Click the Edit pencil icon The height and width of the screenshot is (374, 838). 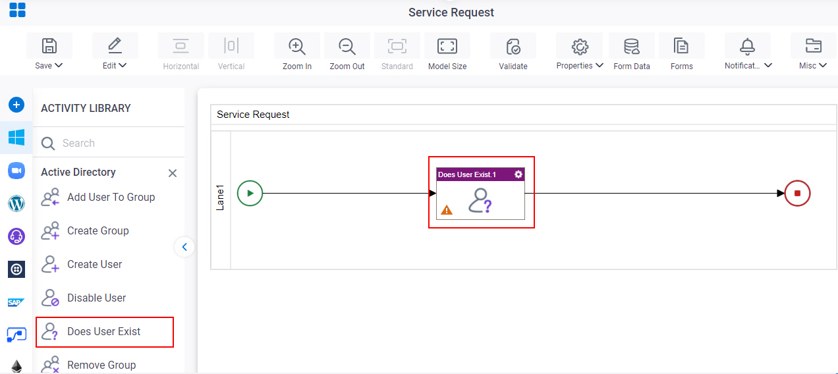(x=115, y=45)
